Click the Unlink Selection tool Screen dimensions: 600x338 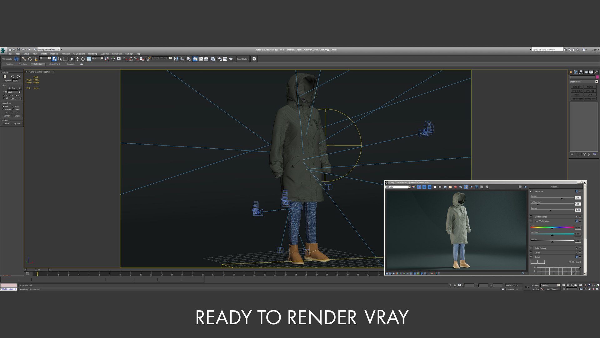[x=30, y=59]
